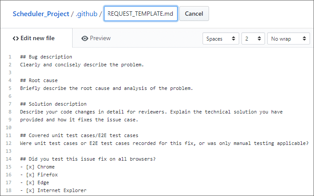Click the Cancel button
The image size is (314, 196).
(x=194, y=14)
